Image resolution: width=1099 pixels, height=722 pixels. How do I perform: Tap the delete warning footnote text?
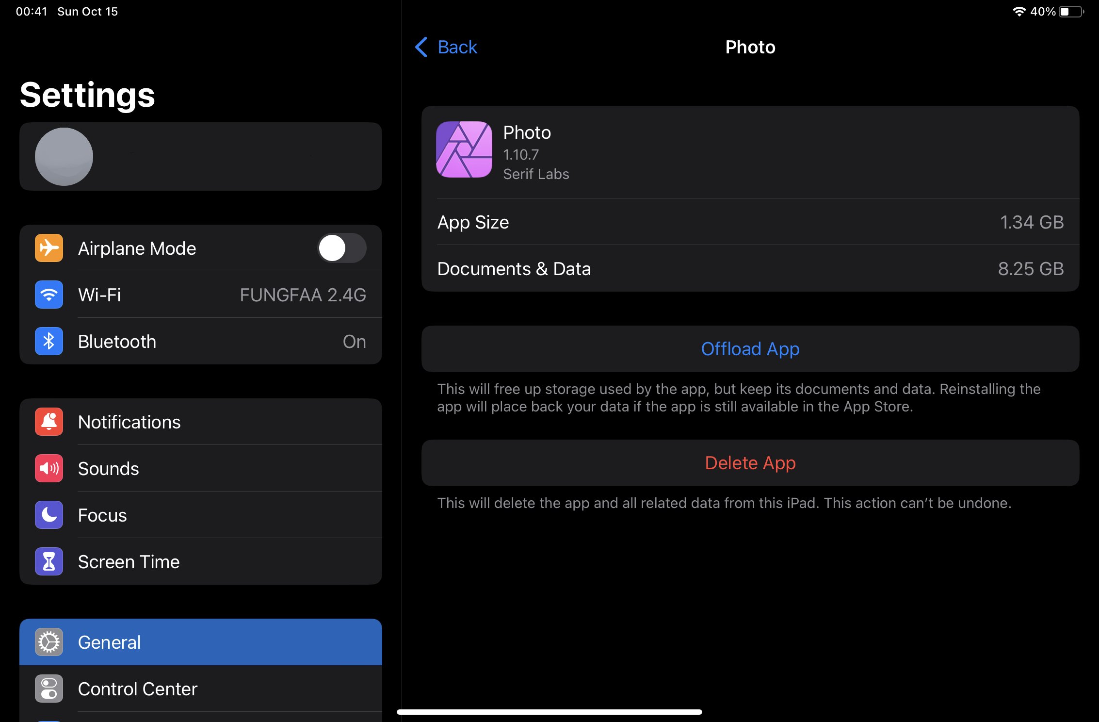724,503
